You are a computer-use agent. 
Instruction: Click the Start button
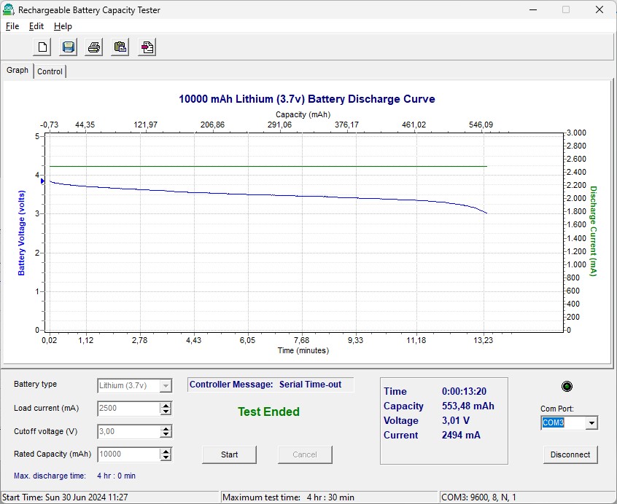click(x=230, y=454)
